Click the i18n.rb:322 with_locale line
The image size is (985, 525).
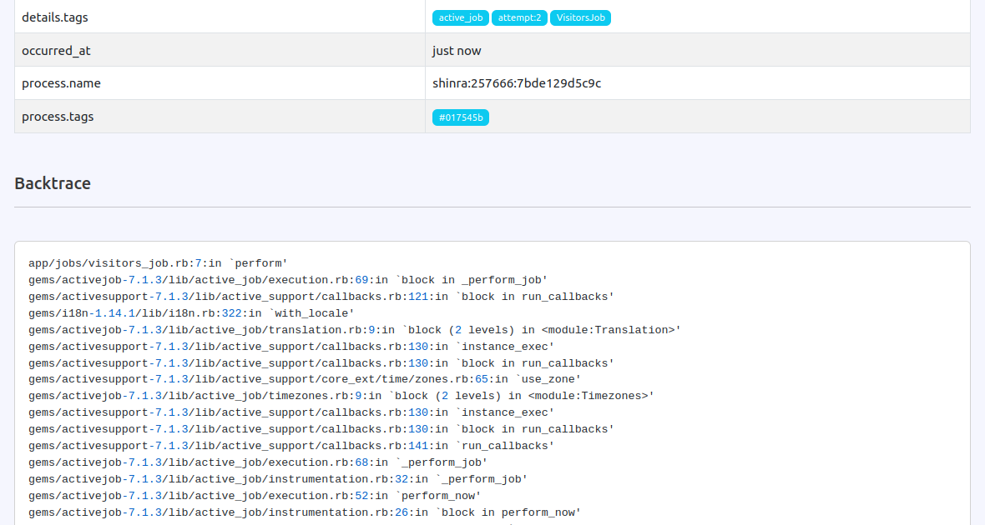(x=191, y=313)
